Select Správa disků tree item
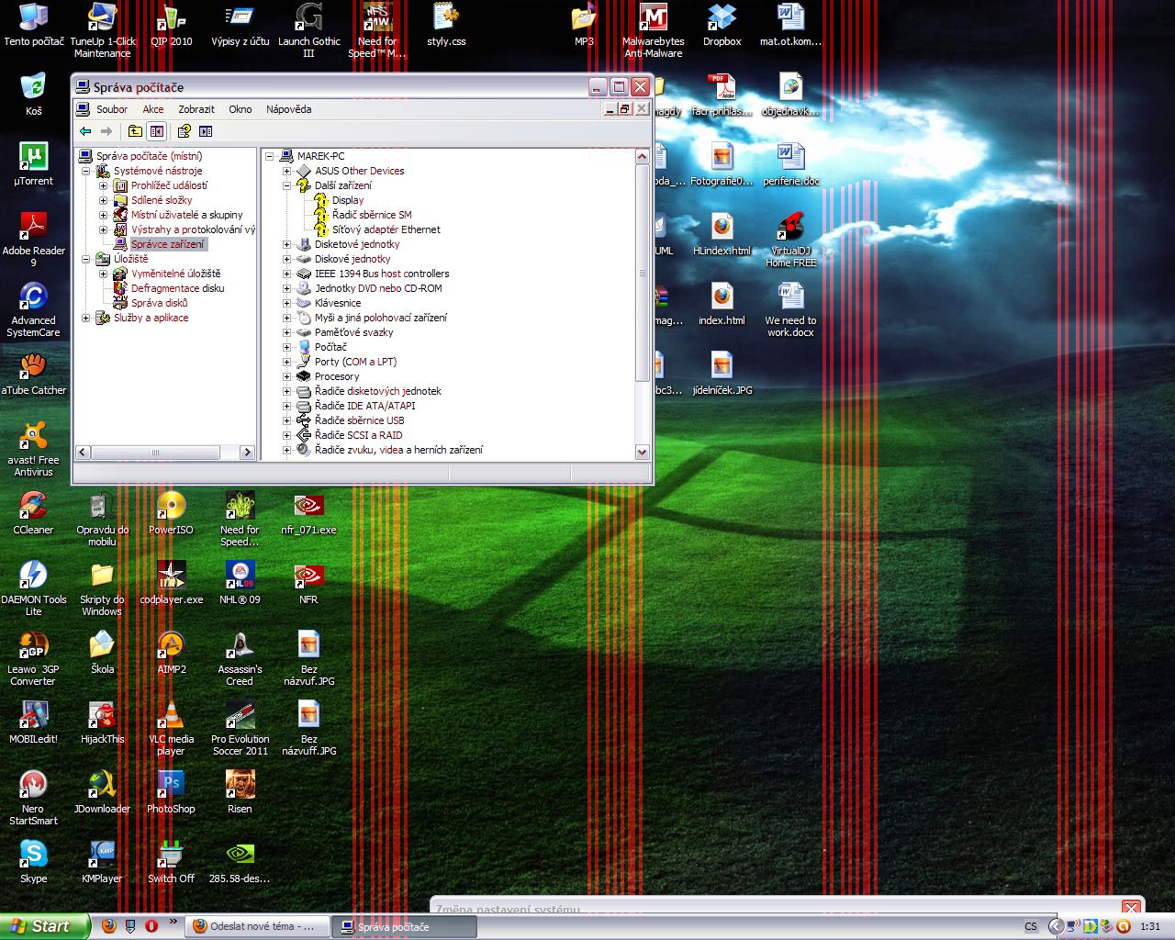Viewport: 1175px width, 940px height. pyautogui.click(x=159, y=303)
